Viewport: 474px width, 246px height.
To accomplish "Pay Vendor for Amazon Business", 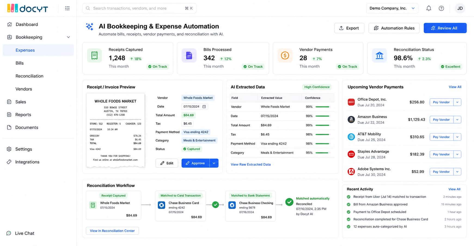I will pos(441,120).
